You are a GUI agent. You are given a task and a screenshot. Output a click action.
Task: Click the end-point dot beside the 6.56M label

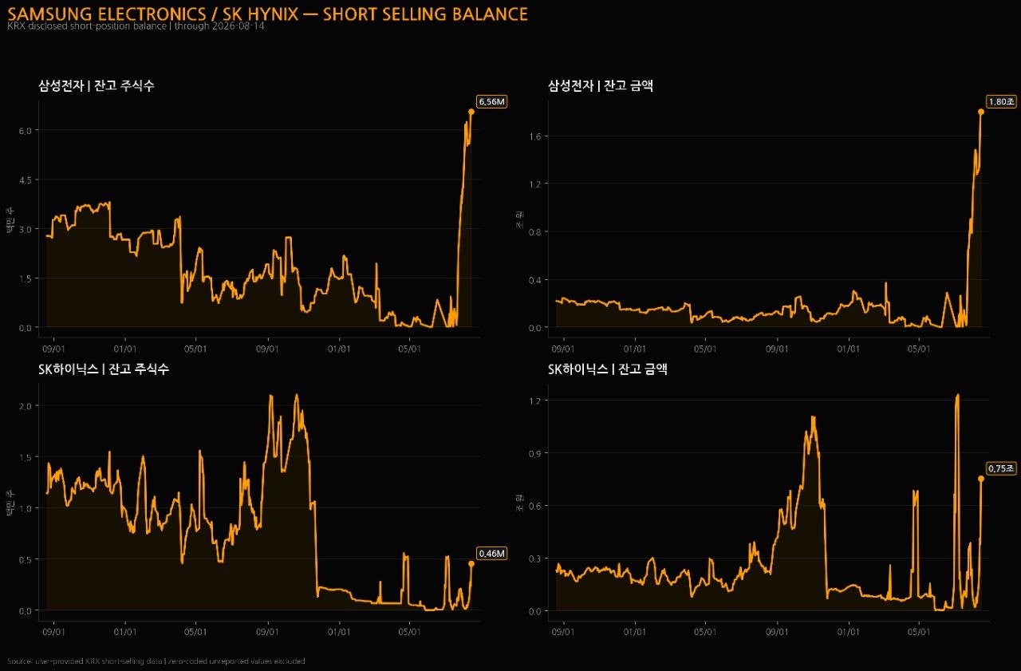click(x=471, y=112)
